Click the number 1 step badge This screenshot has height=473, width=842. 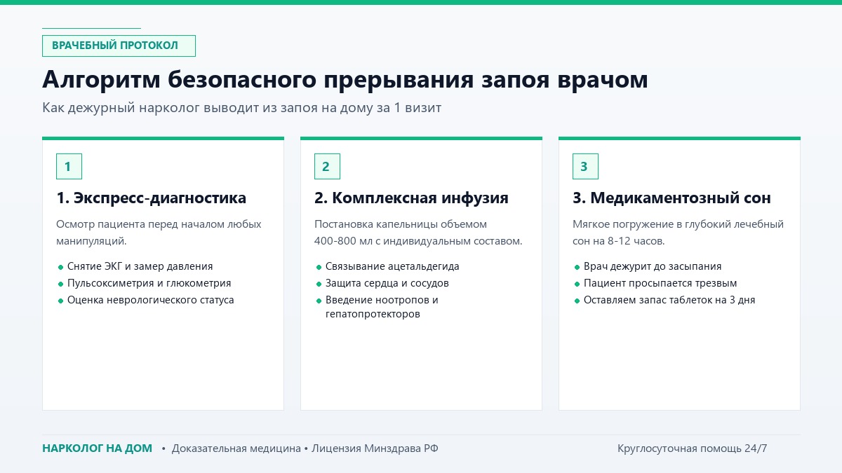69,167
